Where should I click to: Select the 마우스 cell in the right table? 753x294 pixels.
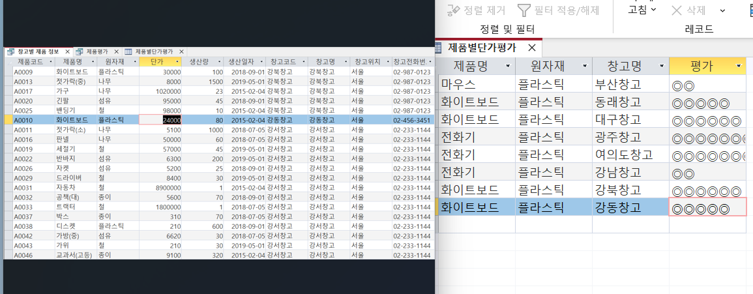[476, 84]
